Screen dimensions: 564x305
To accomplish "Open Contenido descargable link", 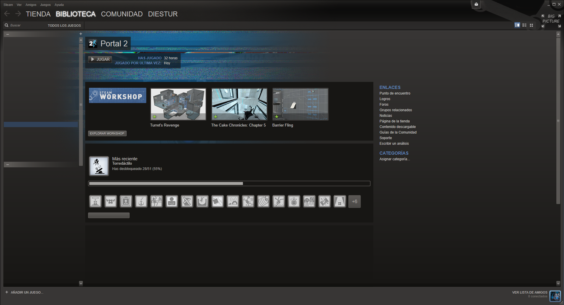I will click(x=397, y=127).
